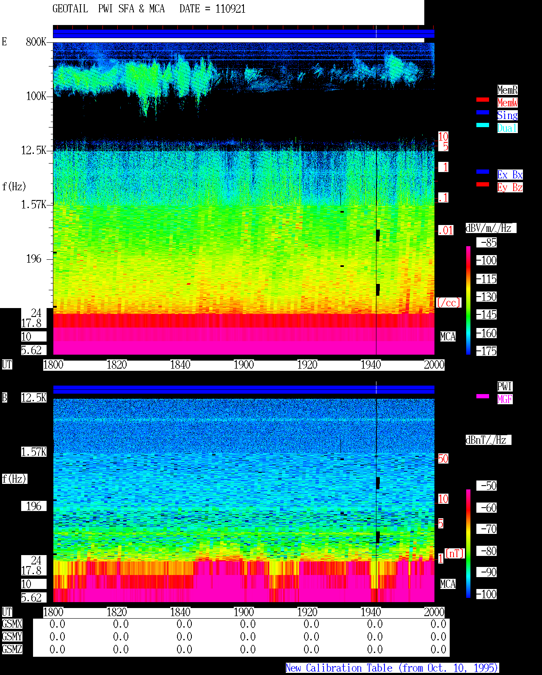Click the blue Sing legend swatch
The width and height of the screenshot is (542, 675).
[483, 112]
